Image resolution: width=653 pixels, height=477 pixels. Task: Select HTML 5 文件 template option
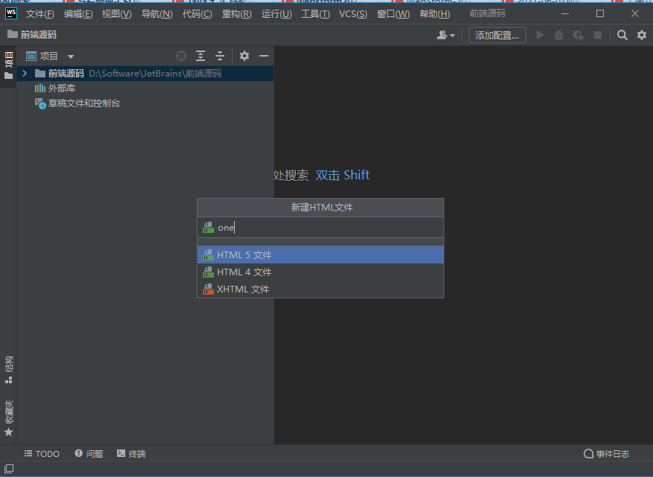[321, 255]
